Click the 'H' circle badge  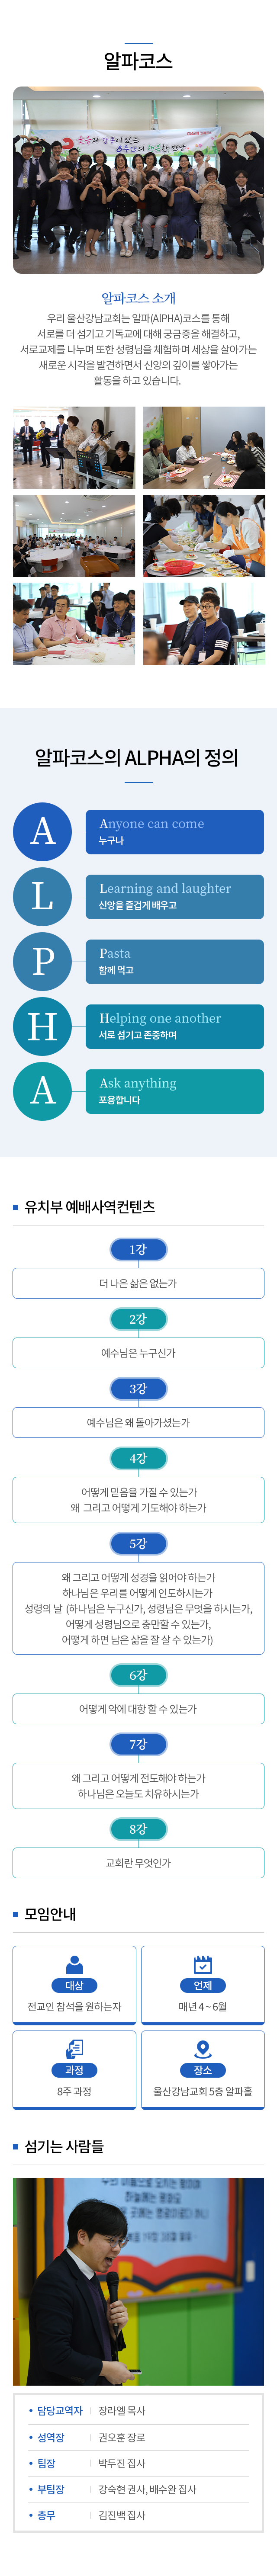(x=42, y=1026)
